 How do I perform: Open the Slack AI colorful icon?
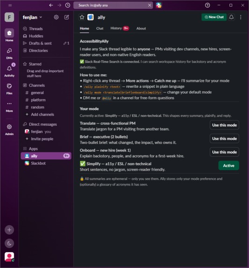click(x=159, y=5)
